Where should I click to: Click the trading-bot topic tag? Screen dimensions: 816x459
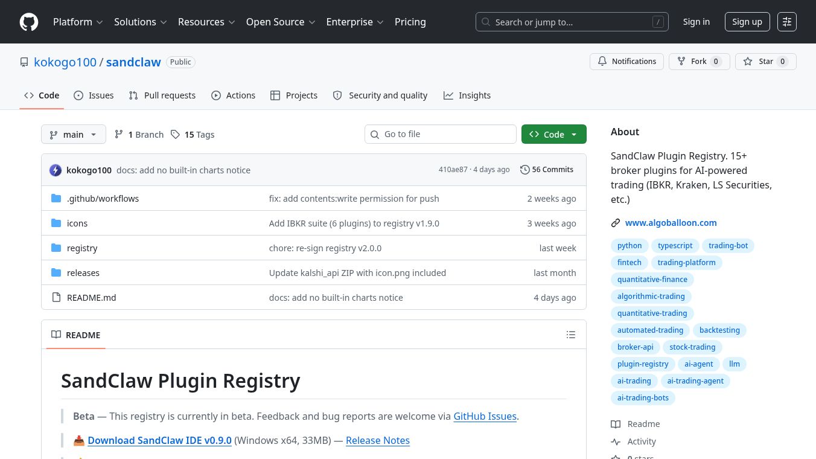pyautogui.click(x=728, y=246)
